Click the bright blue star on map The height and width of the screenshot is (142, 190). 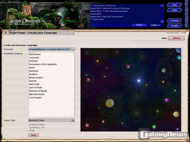tap(139, 81)
